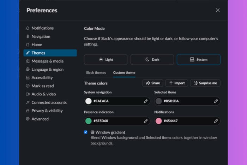Image resolution: width=247 pixels, height=165 pixels.
Task: Click the #5E5D60 hex value field
Action: coord(117,121)
